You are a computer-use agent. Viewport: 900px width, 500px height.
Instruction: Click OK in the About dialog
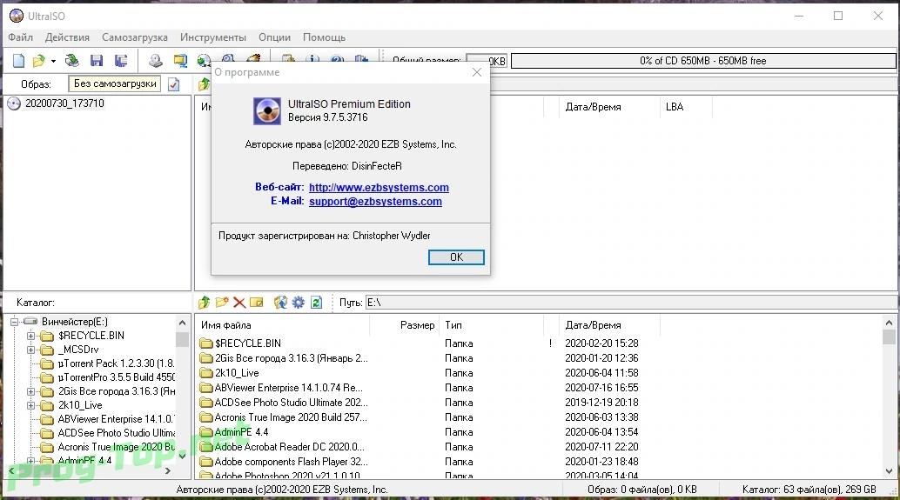click(x=456, y=257)
